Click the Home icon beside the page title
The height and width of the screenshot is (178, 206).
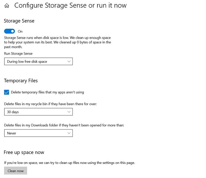7,6
